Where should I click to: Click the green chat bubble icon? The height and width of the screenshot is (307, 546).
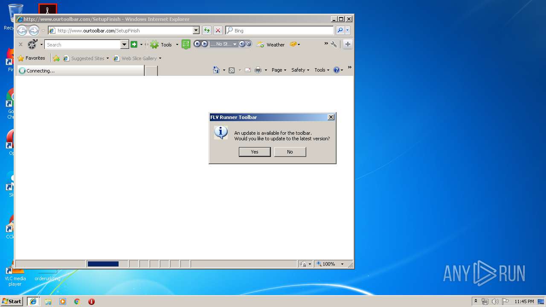186,44
